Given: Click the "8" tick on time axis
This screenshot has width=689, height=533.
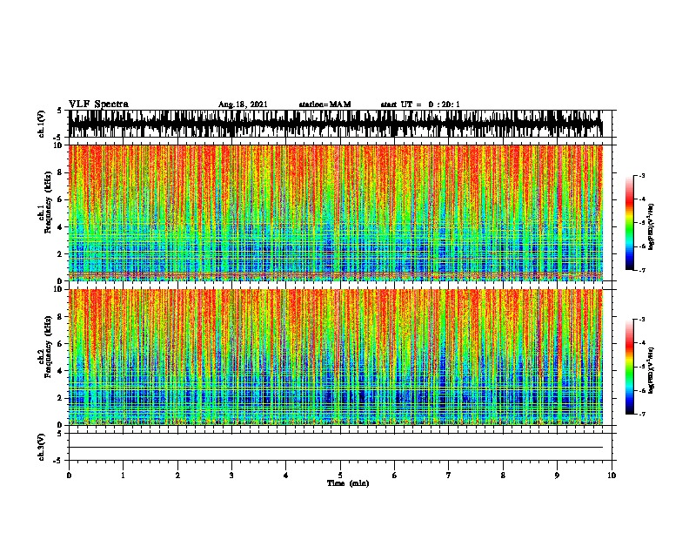Looking at the screenshot, I should point(503,476).
